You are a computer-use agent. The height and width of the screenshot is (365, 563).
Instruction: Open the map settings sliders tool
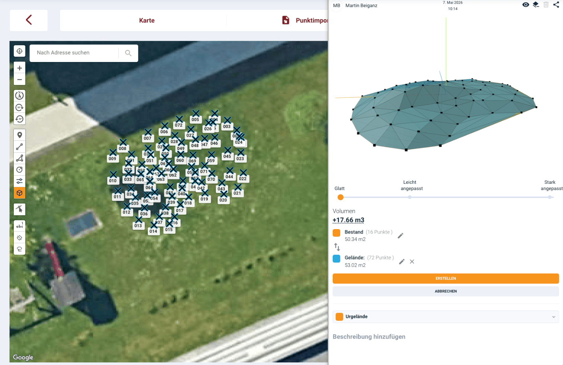coord(19,181)
